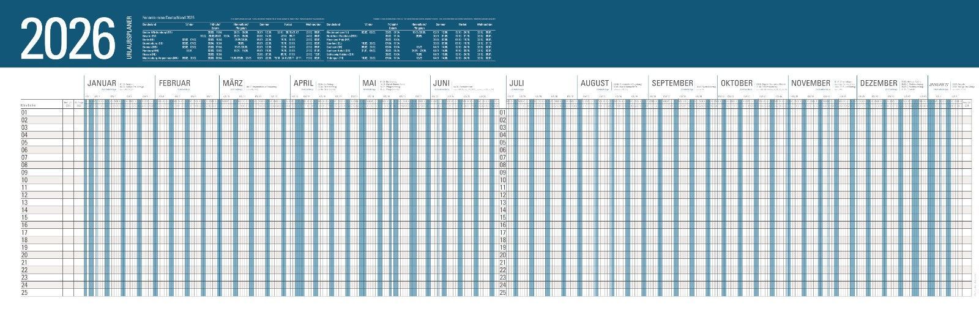The image size is (979, 309).
Task: Select the FEBRUAR month heading
Action: [174, 83]
